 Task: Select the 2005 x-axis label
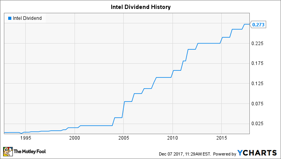(123, 138)
